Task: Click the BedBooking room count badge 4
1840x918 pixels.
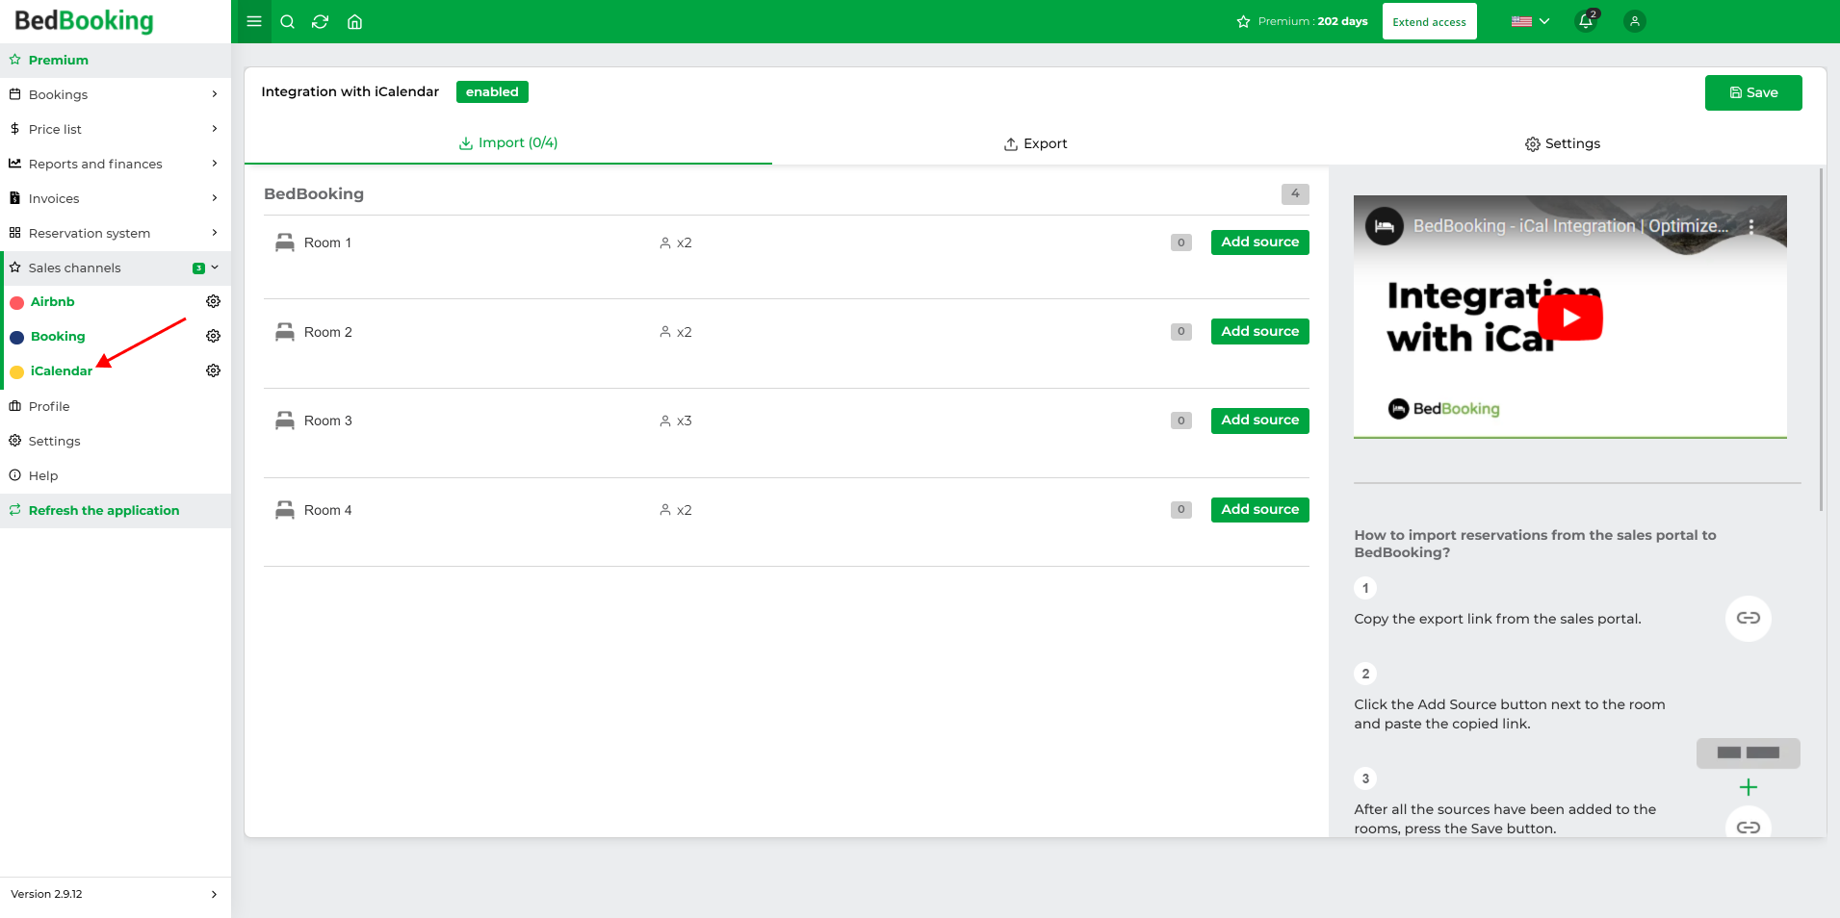Action: pyautogui.click(x=1295, y=193)
